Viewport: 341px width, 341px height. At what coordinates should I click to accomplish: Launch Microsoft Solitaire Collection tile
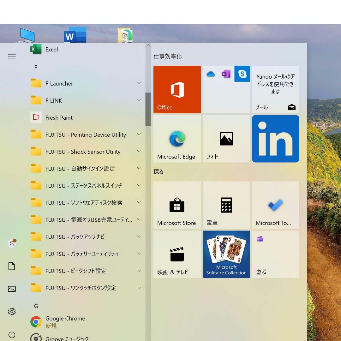tap(226, 254)
